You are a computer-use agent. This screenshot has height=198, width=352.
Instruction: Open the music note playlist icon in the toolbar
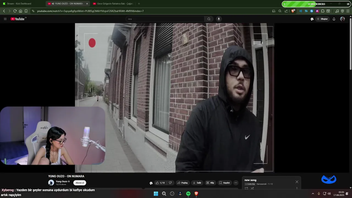[x=337, y=11]
